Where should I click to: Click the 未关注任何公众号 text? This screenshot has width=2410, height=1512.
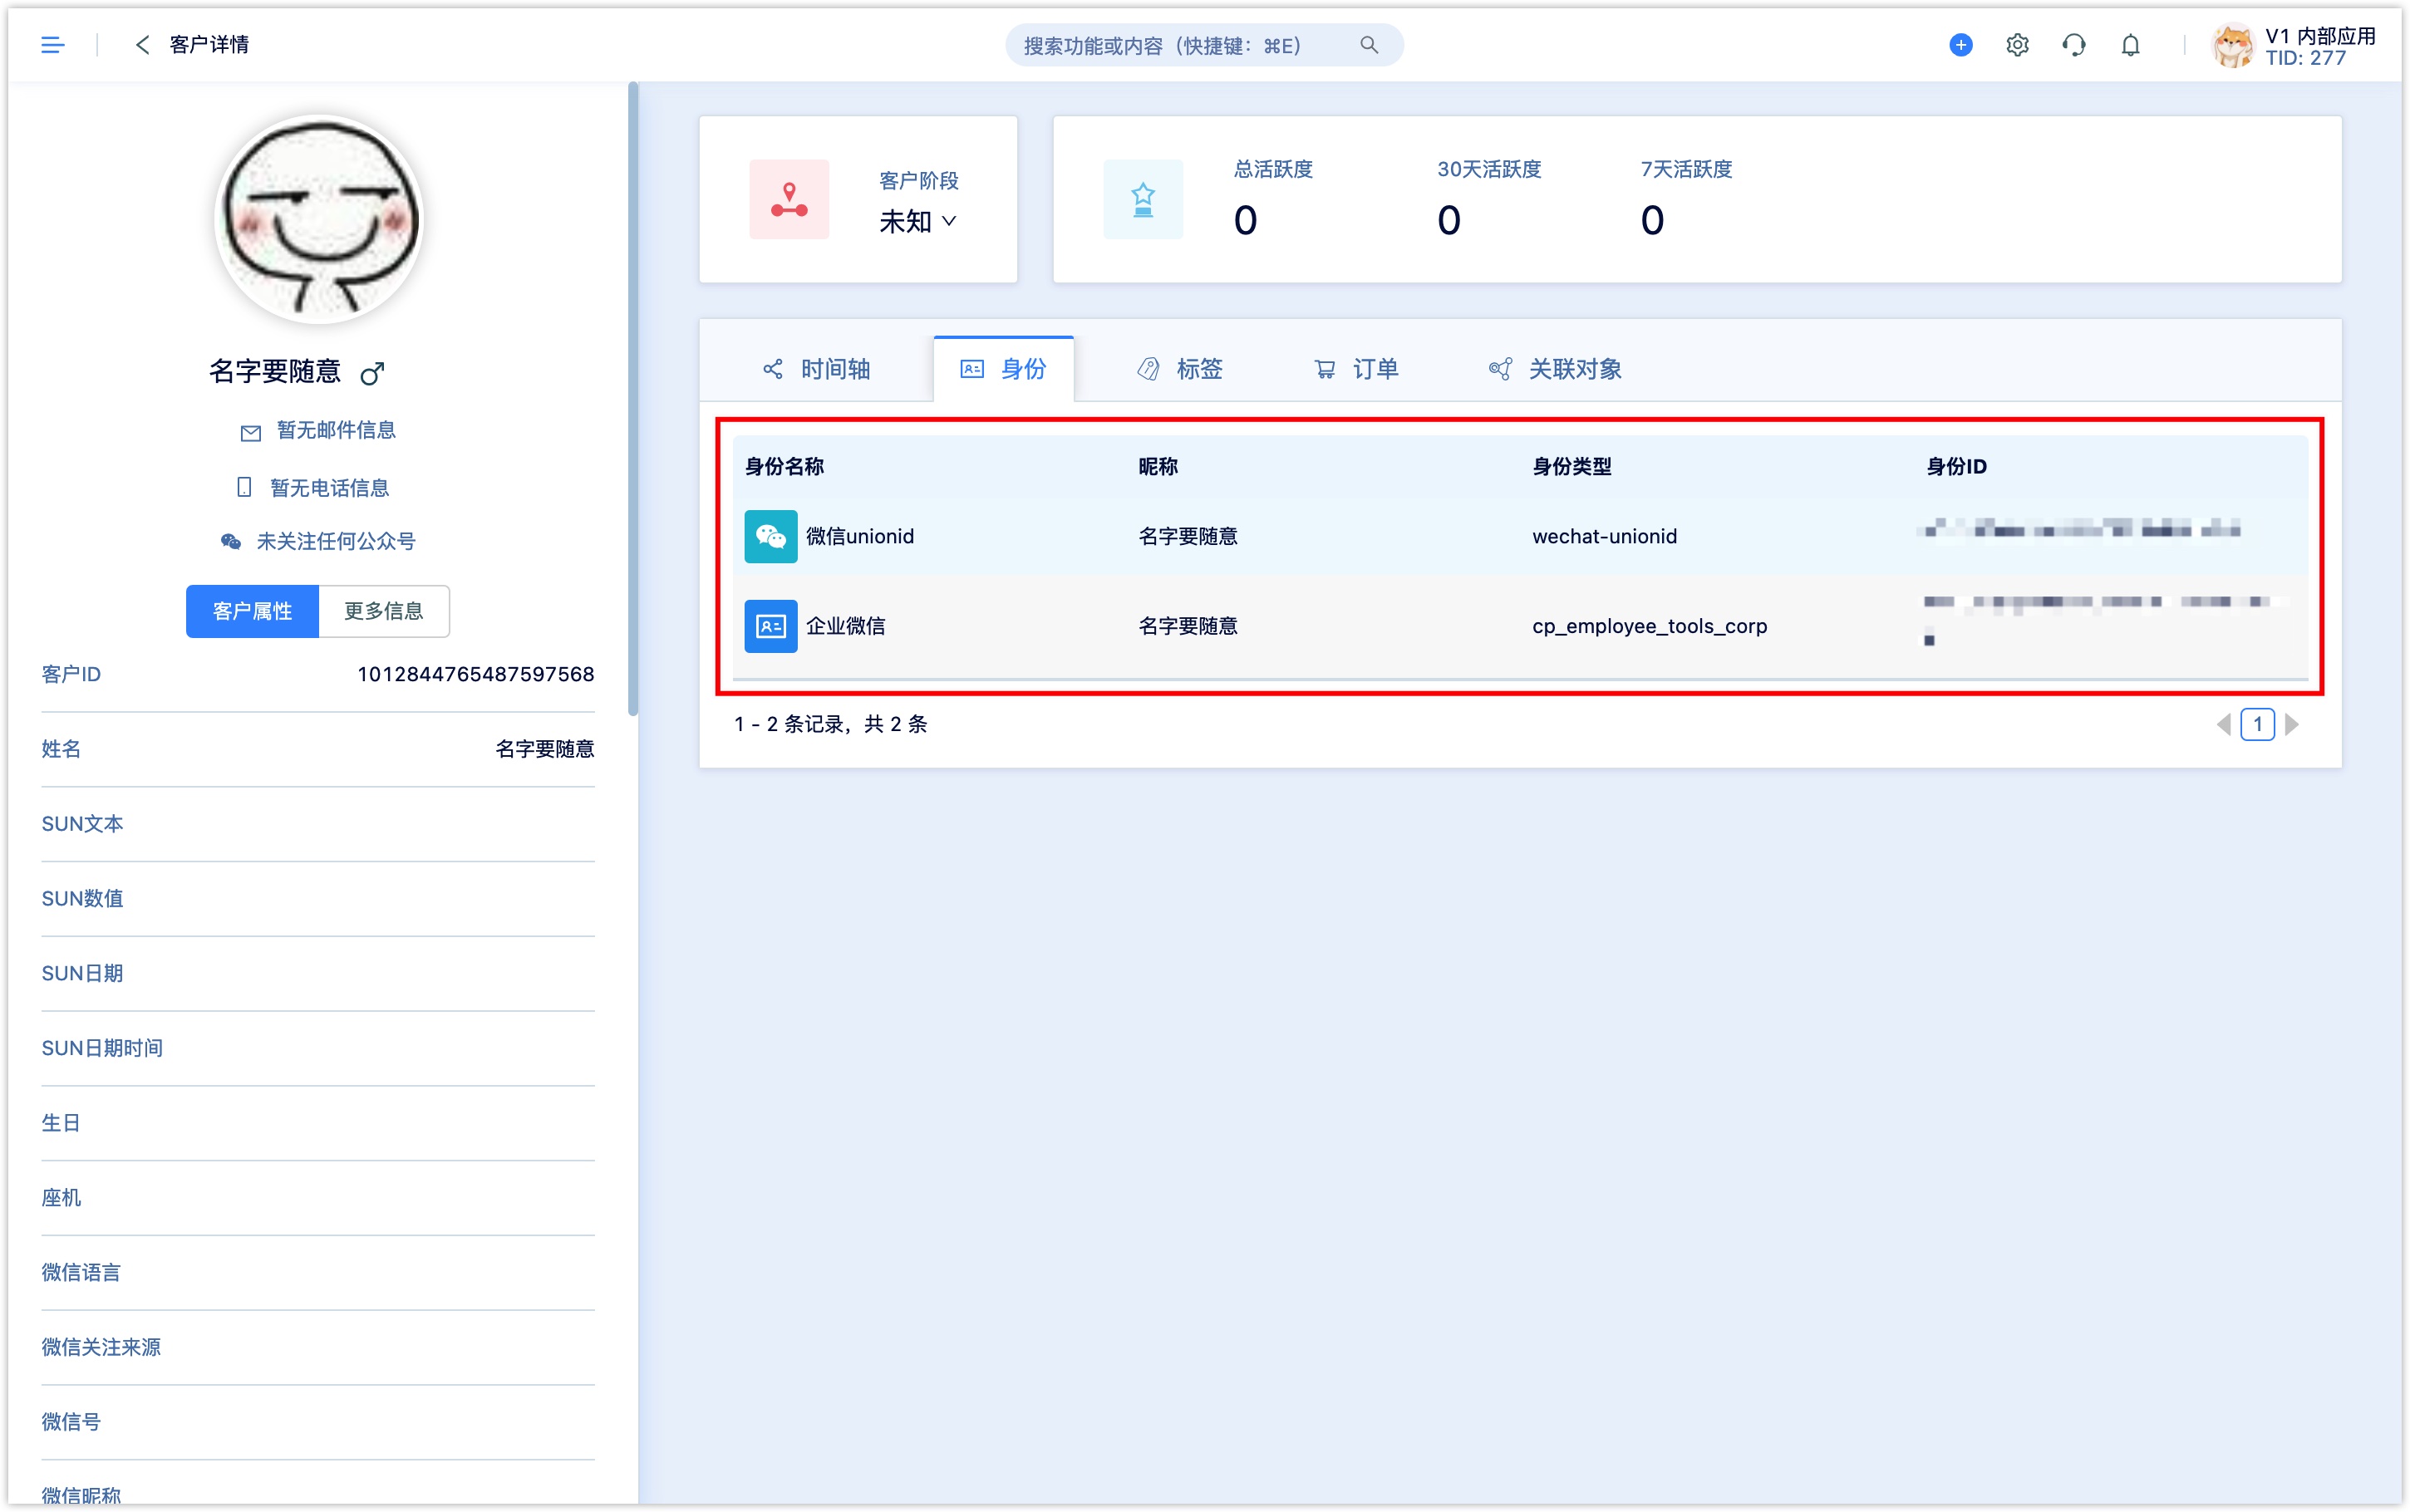(x=336, y=541)
